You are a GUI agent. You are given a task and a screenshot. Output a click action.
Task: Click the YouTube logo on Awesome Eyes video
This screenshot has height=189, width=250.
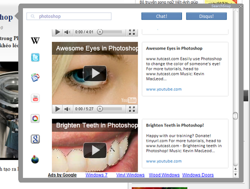[x=128, y=100]
